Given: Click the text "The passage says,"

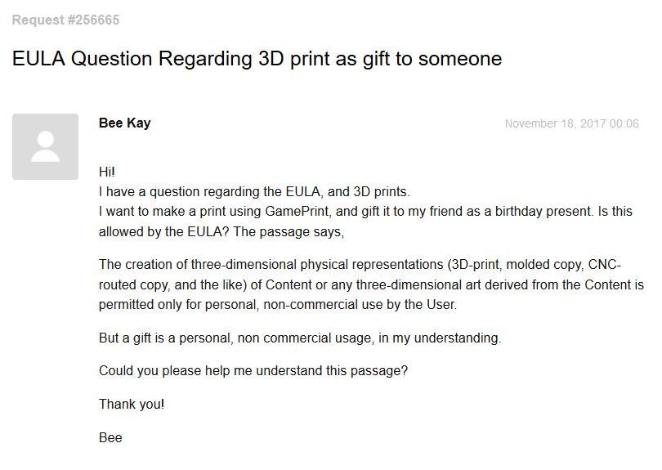Looking at the screenshot, I should (289, 231).
